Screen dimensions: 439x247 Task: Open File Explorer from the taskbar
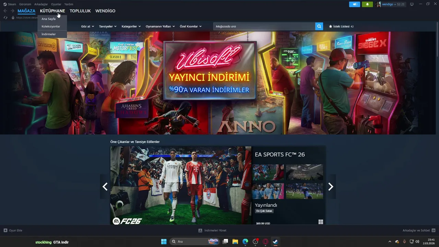pyautogui.click(x=235, y=242)
